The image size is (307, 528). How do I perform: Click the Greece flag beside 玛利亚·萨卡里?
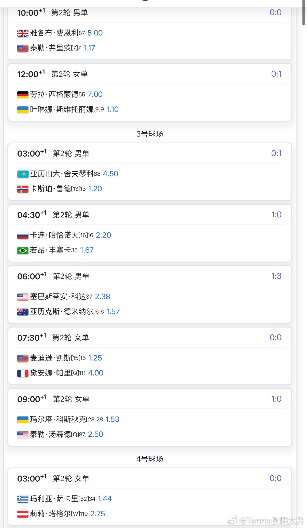[23, 499]
